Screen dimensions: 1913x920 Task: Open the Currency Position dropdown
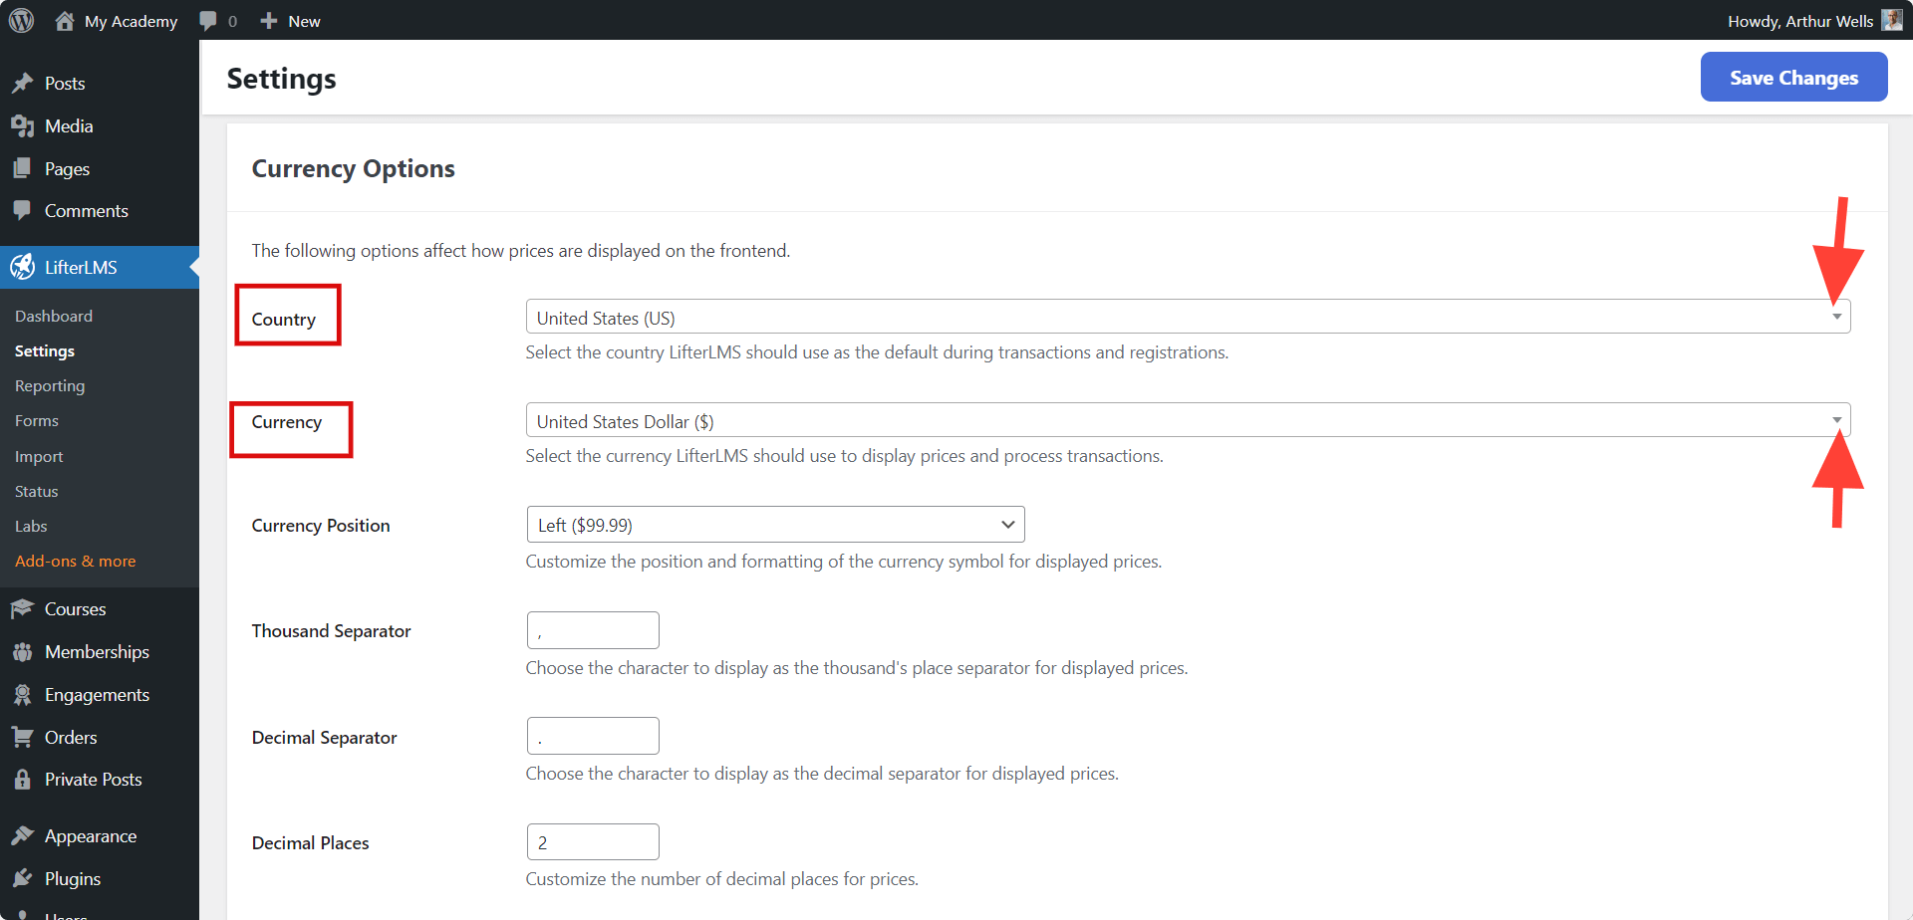775,525
